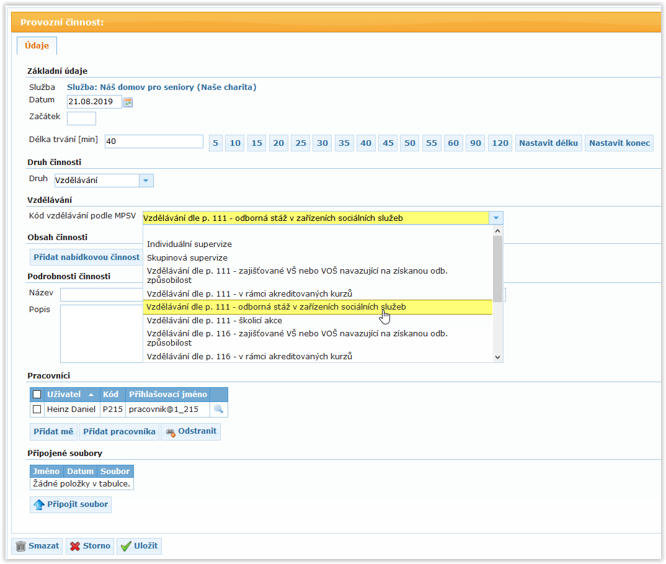The image size is (666, 564).
Task: Set the duration to 25 minutes
Action: pos(301,143)
